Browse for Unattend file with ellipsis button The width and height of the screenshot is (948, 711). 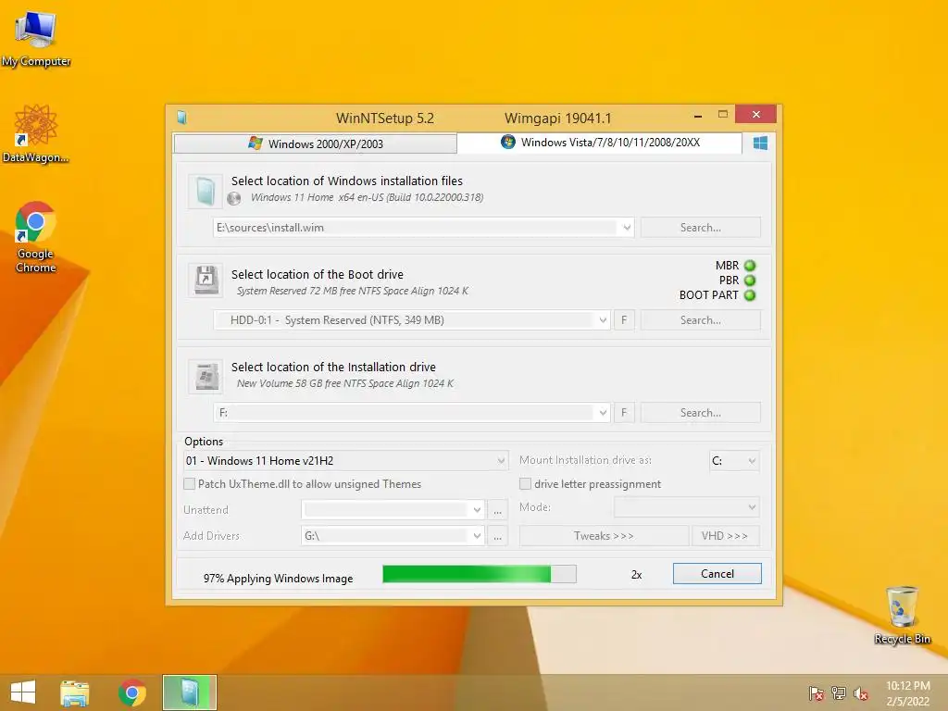497,510
